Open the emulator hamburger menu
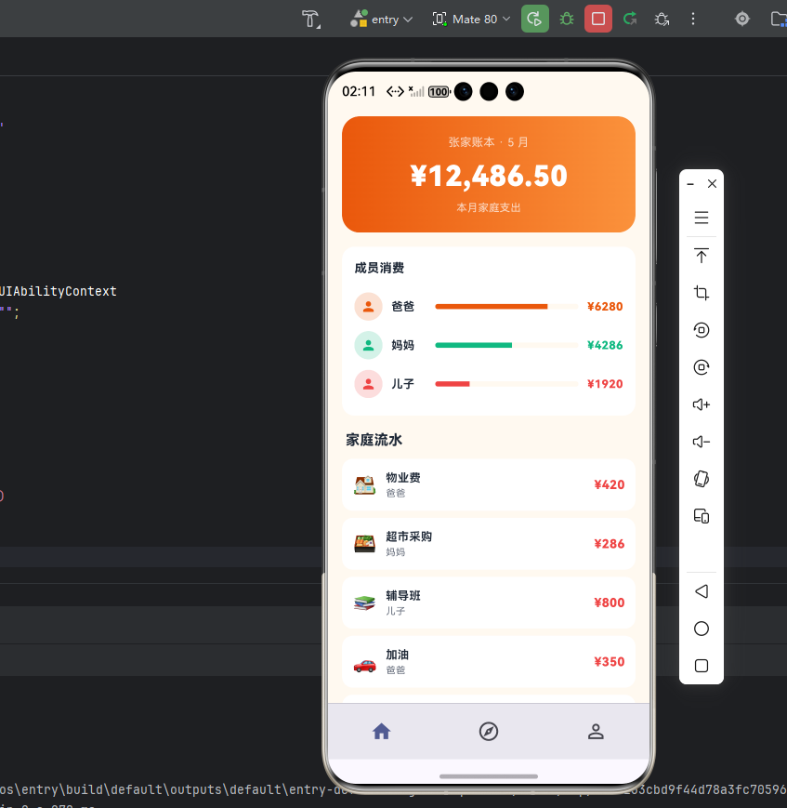787x808 pixels. [701, 218]
